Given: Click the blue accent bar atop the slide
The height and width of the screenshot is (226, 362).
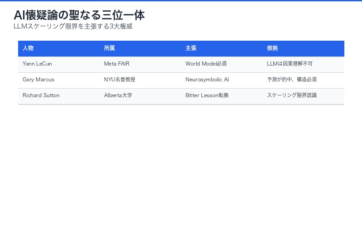Looking at the screenshot, I should (181, 0).
